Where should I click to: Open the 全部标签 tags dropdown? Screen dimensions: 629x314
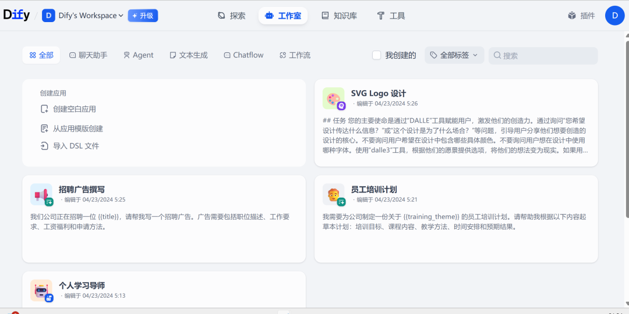454,55
